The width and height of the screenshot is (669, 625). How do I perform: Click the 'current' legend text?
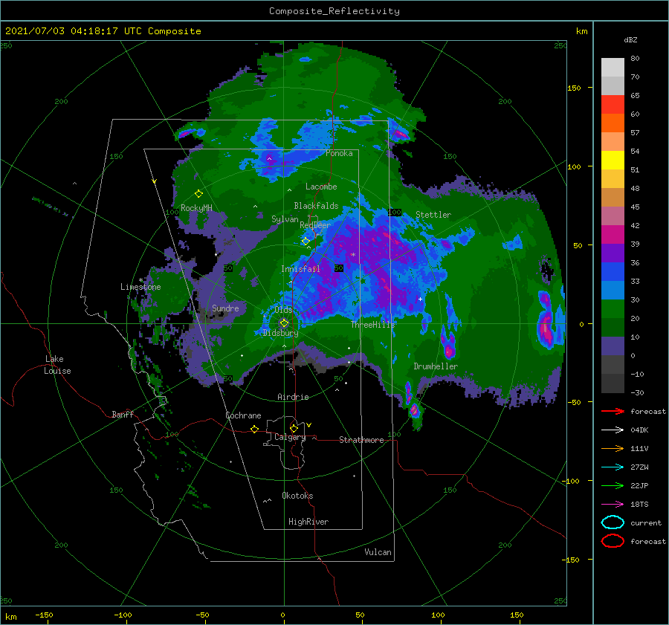coord(646,522)
